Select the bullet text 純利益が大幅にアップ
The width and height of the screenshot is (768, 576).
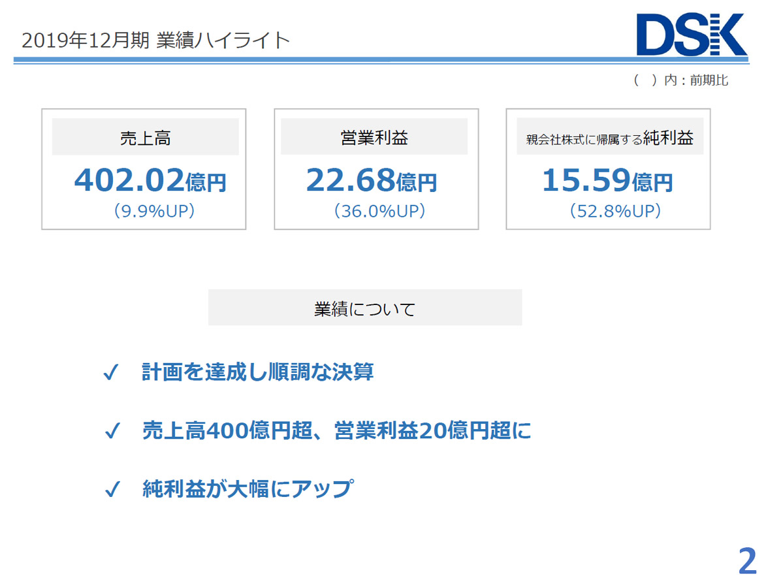tap(248, 488)
